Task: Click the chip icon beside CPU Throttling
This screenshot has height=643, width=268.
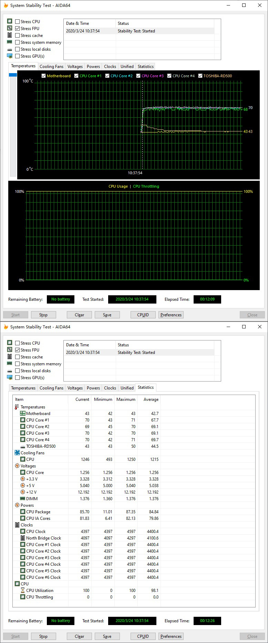Action: [x=23, y=597]
